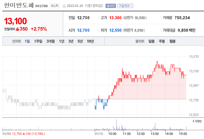Click the 12,523 y-axis label
Screen dimensions: 204x139
pyautogui.click(x=194, y=115)
